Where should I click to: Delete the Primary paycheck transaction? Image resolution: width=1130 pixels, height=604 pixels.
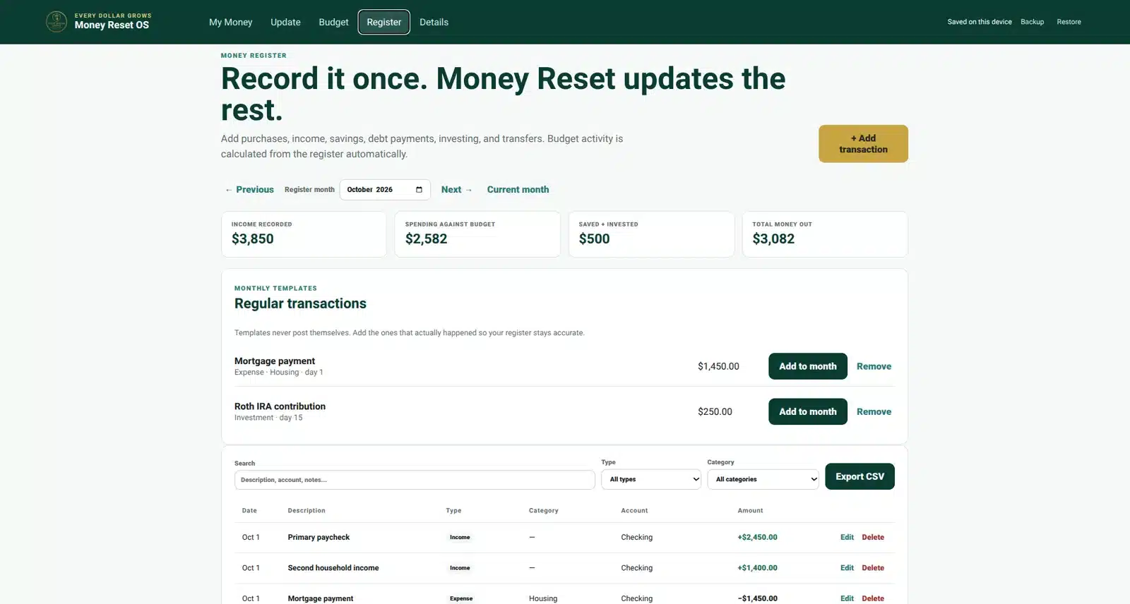pyautogui.click(x=873, y=538)
